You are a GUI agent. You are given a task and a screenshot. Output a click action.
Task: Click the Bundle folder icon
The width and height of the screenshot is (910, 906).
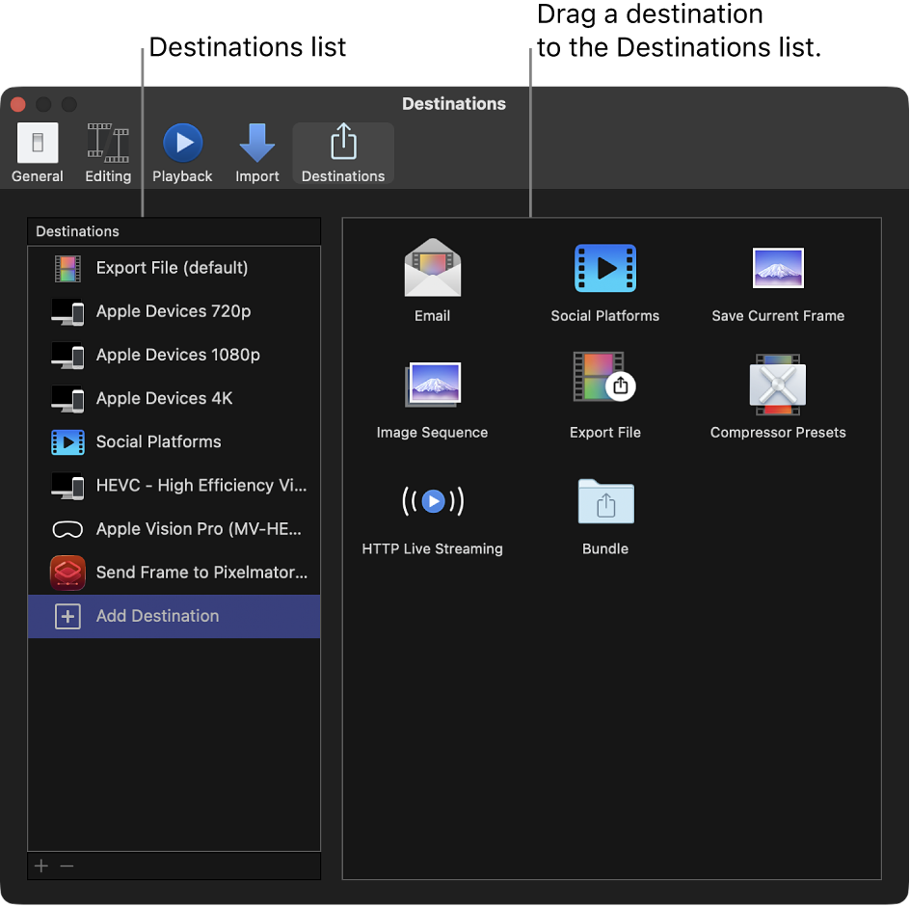click(606, 501)
